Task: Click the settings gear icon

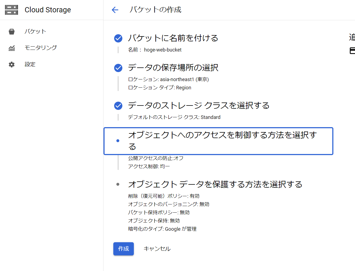Action: pyautogui.click(x=11, y=65)
